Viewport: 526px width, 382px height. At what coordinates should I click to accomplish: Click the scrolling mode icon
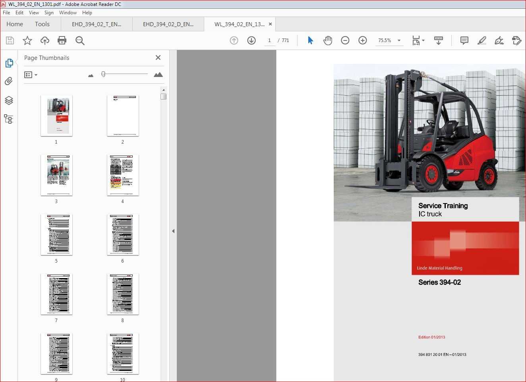(x=439, y=40)
